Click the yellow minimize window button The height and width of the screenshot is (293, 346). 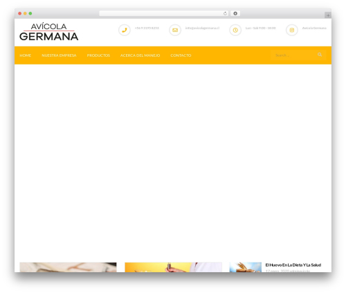click(25, 13)
